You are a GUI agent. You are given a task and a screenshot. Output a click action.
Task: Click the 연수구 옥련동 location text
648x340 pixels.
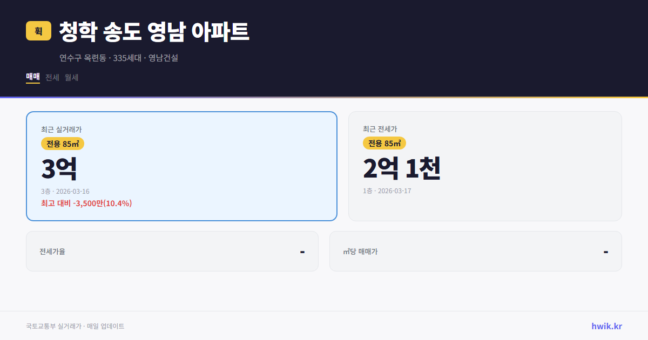tap(82, 58)
